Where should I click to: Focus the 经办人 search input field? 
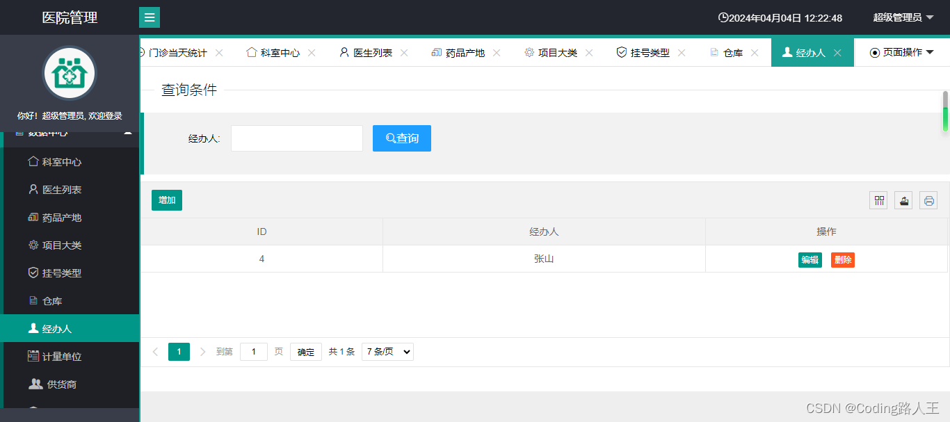[297, 138]
